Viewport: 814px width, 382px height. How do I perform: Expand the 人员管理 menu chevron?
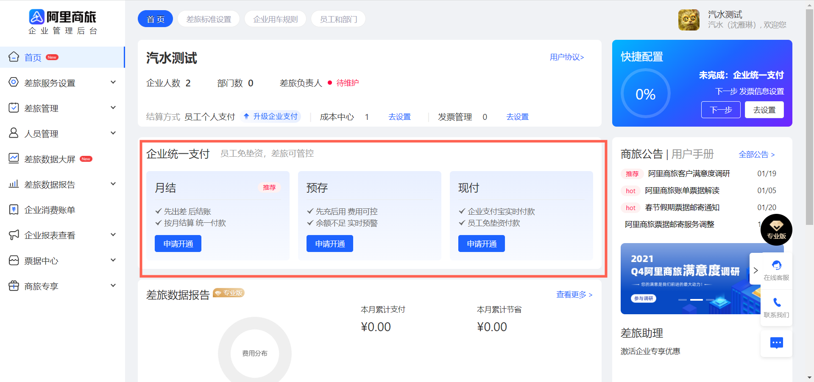click(x=113, y=133)
